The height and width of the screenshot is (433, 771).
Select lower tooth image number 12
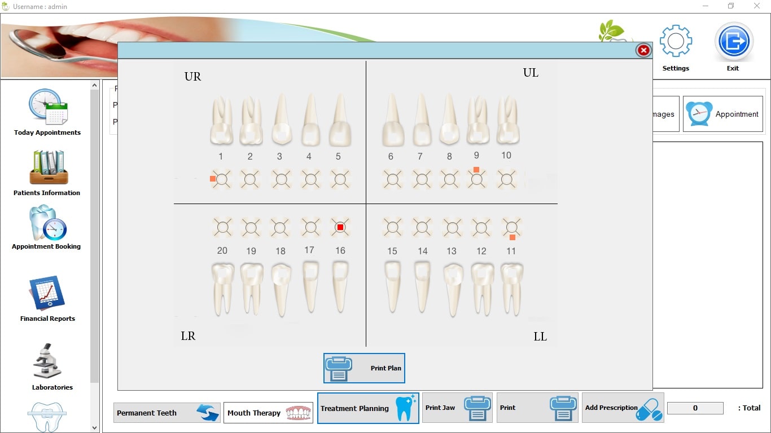[x=483, y=289]
